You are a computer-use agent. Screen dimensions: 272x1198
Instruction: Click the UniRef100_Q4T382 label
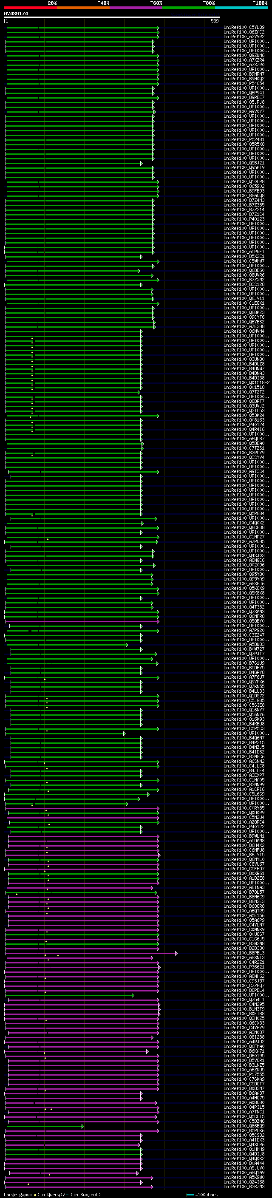coord(244,607)
